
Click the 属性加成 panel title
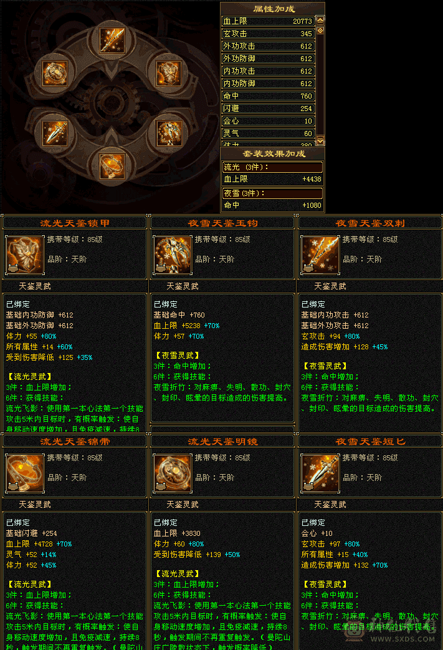point(274,9)
